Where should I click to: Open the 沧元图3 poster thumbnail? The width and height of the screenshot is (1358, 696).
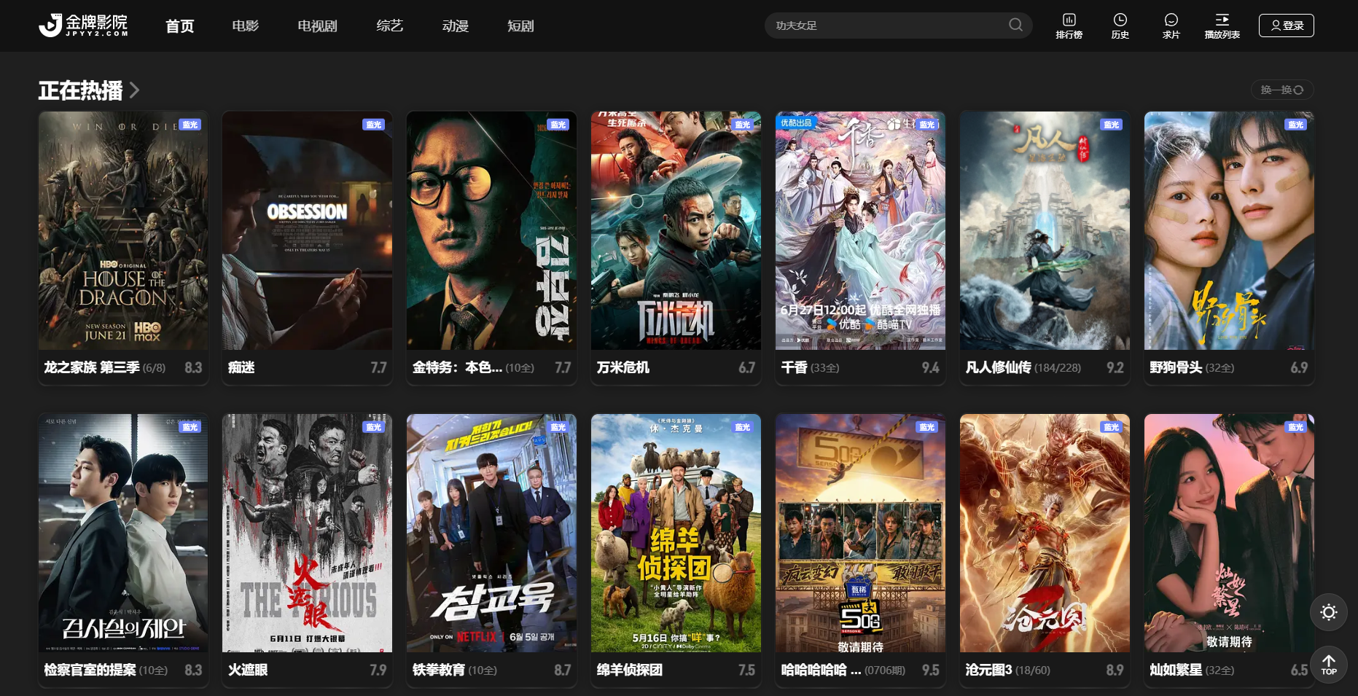[x=1045, y=533]
